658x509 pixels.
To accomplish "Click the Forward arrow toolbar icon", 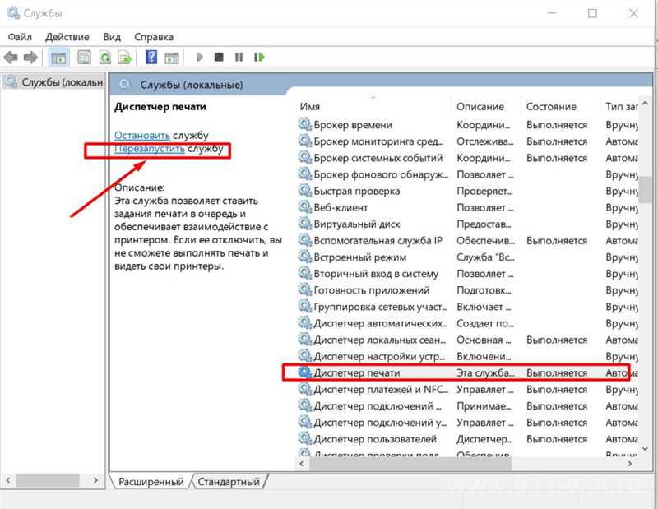I will pyautogui.click(x=30, y=57).
